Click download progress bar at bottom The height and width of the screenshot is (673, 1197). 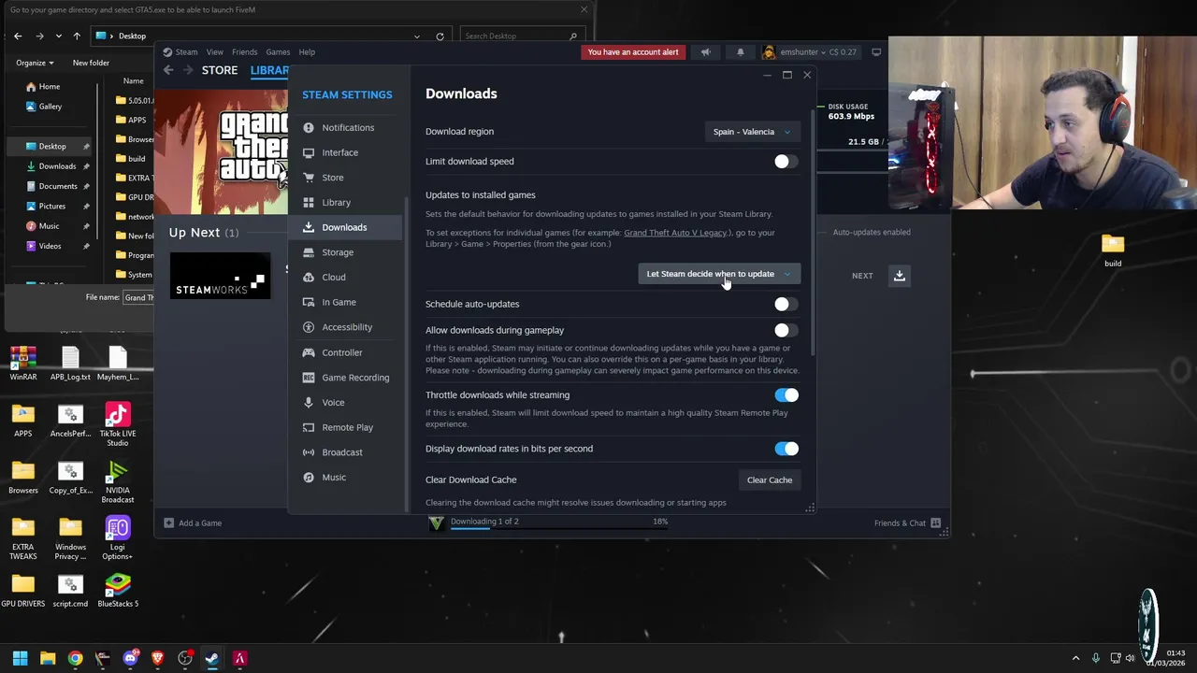(559, 528)
